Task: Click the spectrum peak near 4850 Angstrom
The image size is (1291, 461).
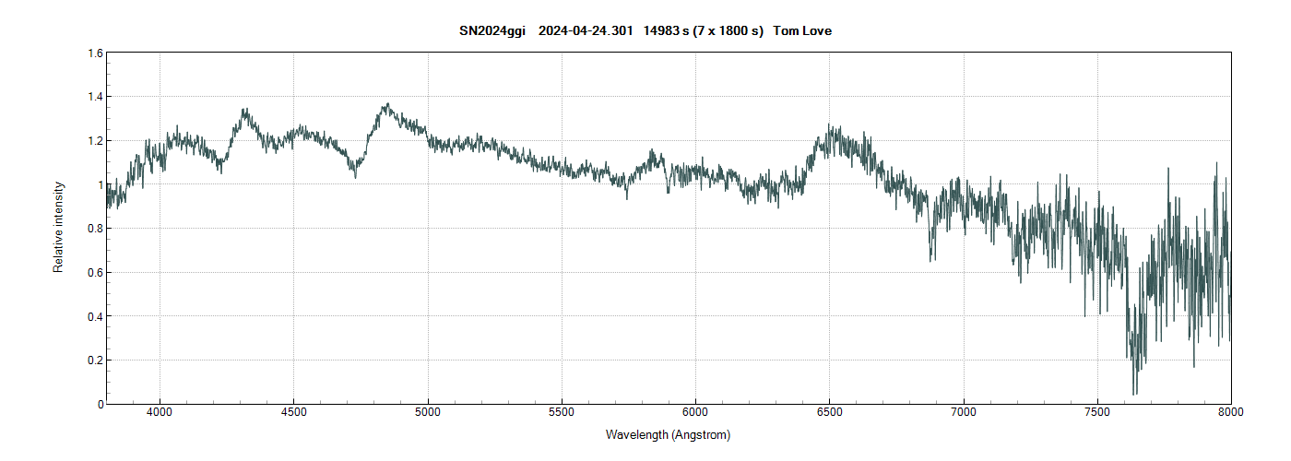Action: [x=388, y=105]
